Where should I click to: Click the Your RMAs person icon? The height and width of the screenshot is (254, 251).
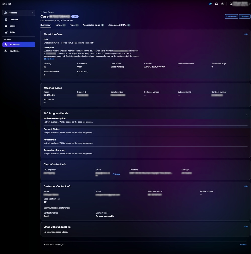pyautogui.click(x=6, y=51)
